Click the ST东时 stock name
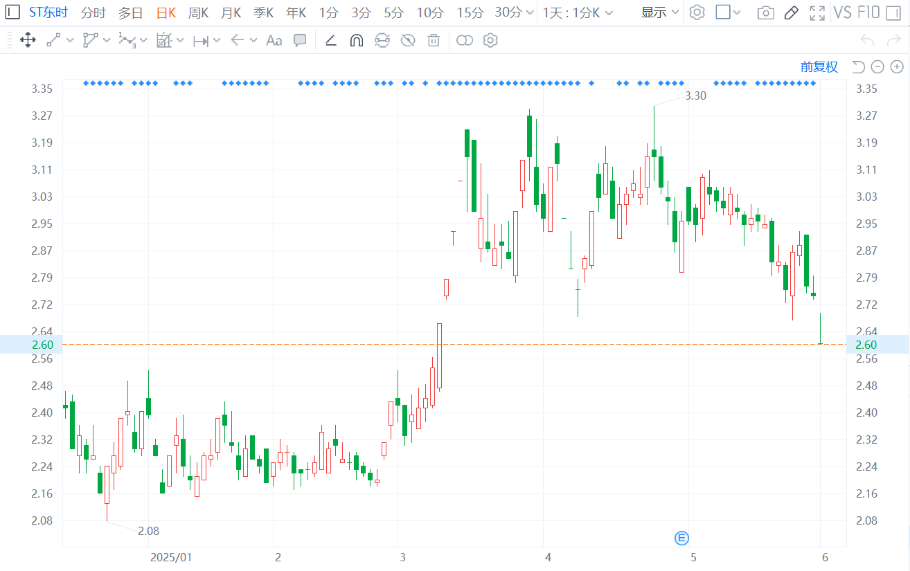The height and width of the screenshot is (571, 910). [x=48, y=12]
